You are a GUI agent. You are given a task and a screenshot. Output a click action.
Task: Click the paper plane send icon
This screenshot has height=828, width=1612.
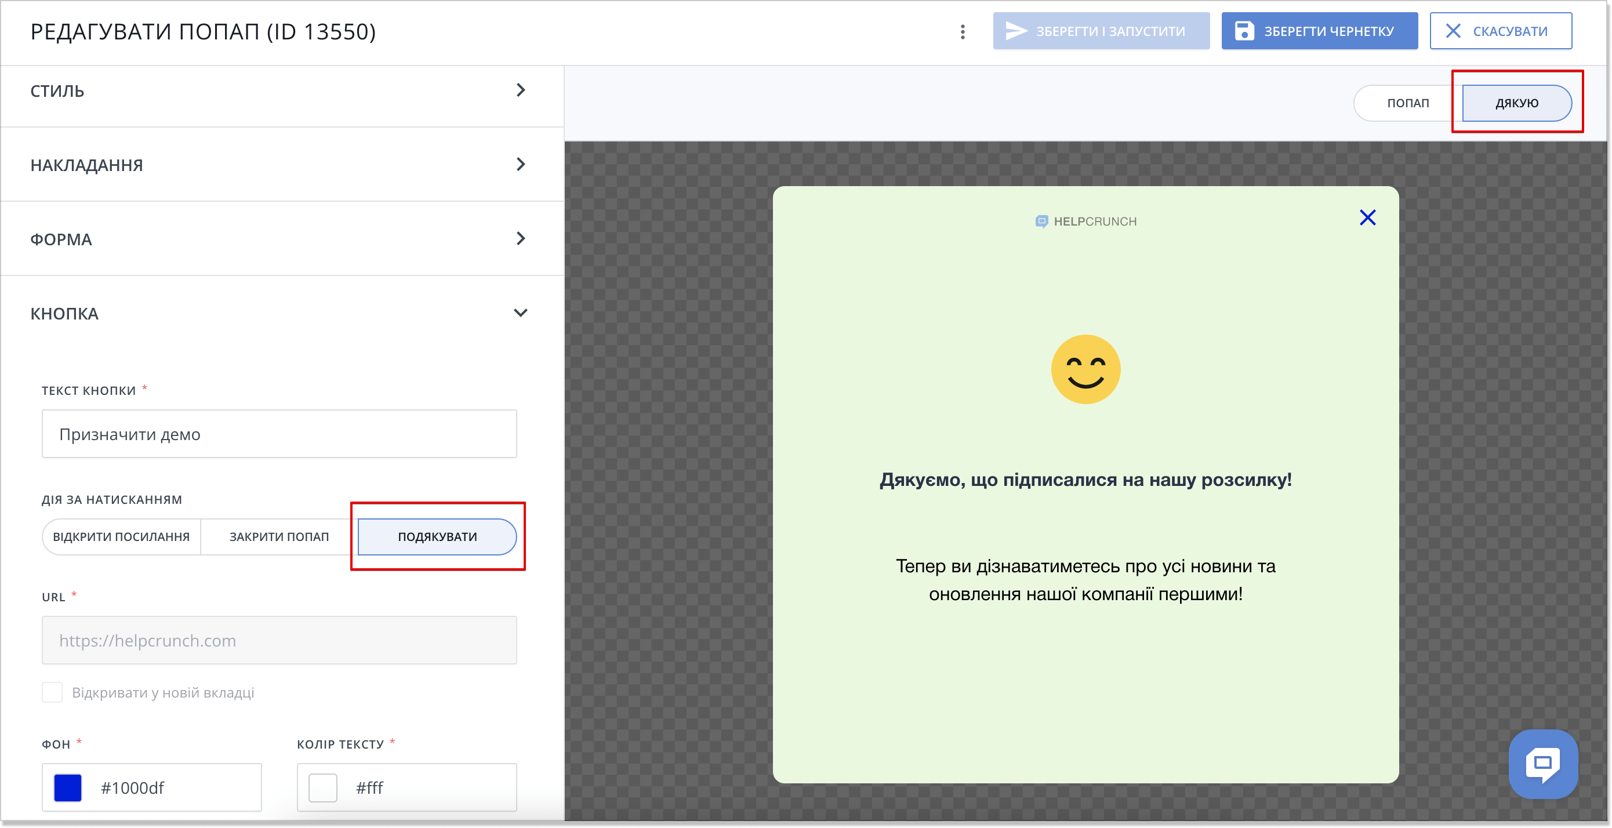(1017, 30)
